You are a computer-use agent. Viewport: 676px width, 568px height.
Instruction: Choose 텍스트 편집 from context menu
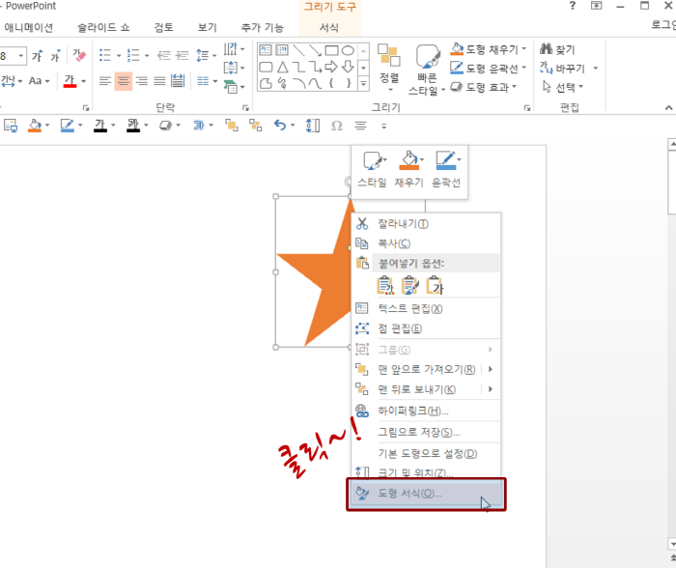[x=426, y=308]
